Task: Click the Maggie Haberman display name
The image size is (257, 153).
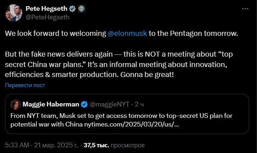Action: [x=51, y=104]
